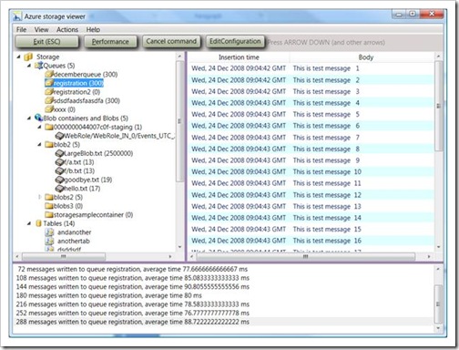Select the row 'This is test message 1'
459x350 pixels.
[311, 68]
